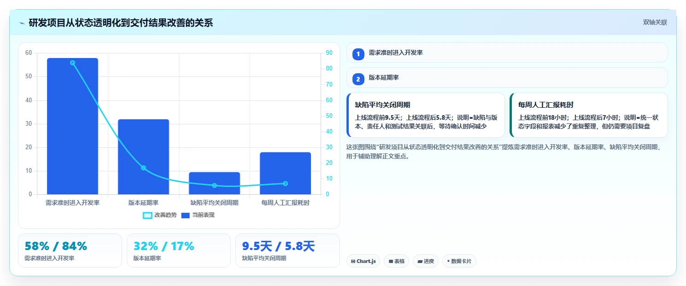Click caption 需求准时进入开发率 under 58% / 84%
This screenshot has height=286, width=686.
(49, 258)
